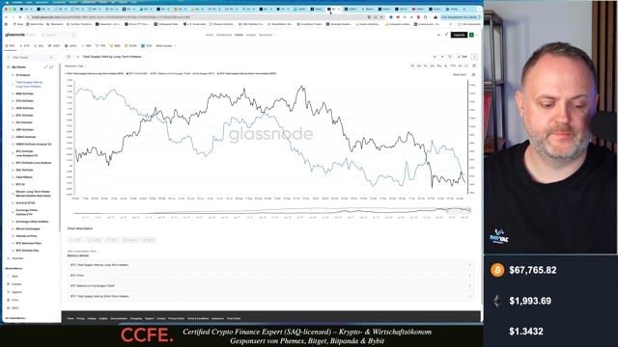
Task: Expand the Favorites section in sidebar
Action: [x=15, y=258]
